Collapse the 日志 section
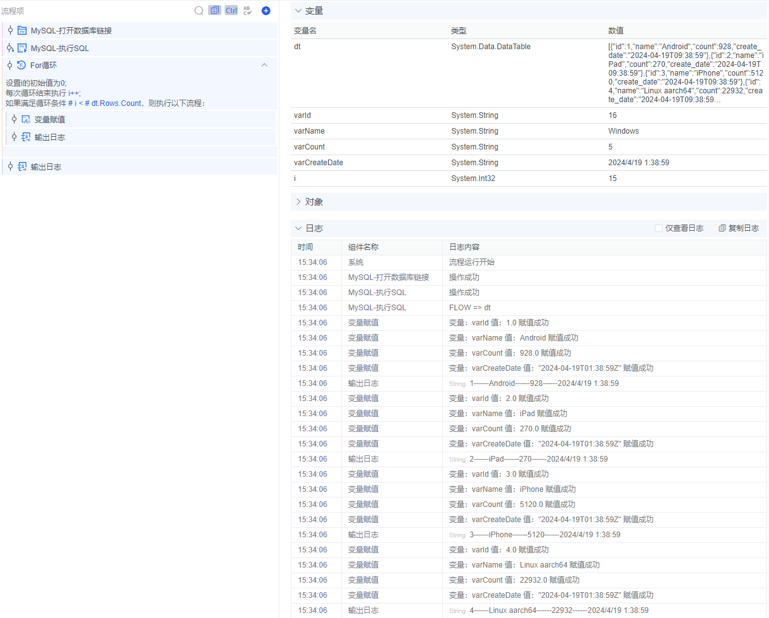This screenshot has height=618, width=769. click(298, 228)
